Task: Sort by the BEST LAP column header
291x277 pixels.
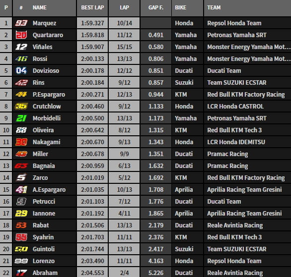Action: (x=92, y=7)
